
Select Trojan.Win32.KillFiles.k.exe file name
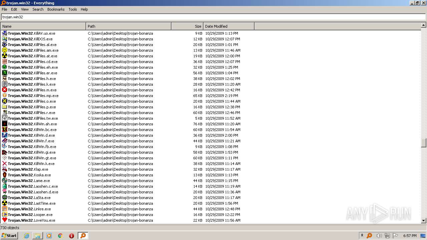32,84
